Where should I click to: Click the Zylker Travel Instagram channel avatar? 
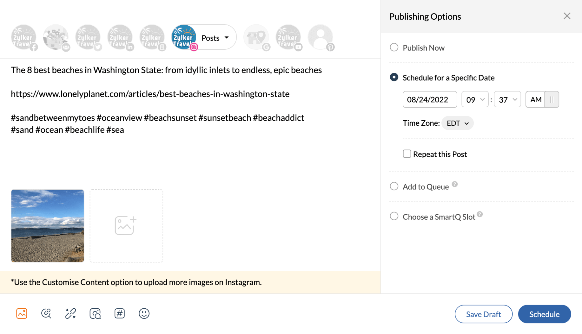coord(184,37)
